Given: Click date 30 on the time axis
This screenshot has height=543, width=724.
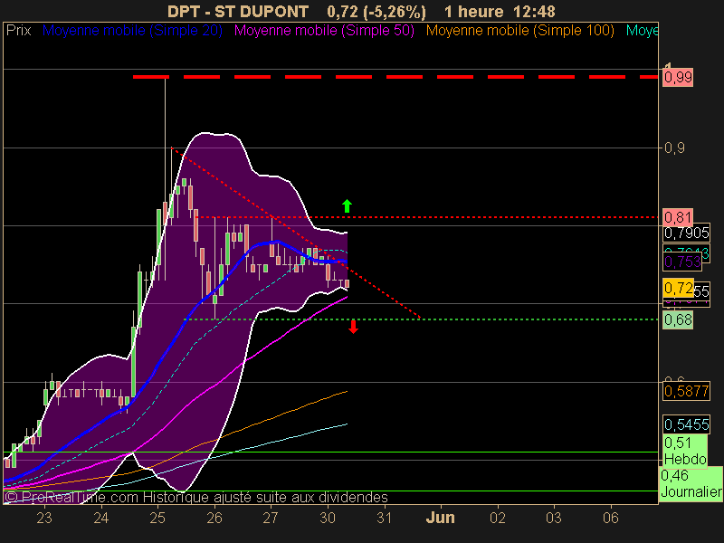Looking at the screenshot, I should 328,518.
